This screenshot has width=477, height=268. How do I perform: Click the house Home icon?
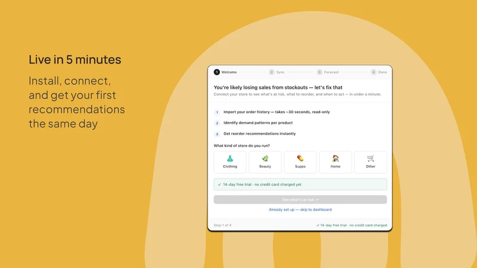click(335, 158)
